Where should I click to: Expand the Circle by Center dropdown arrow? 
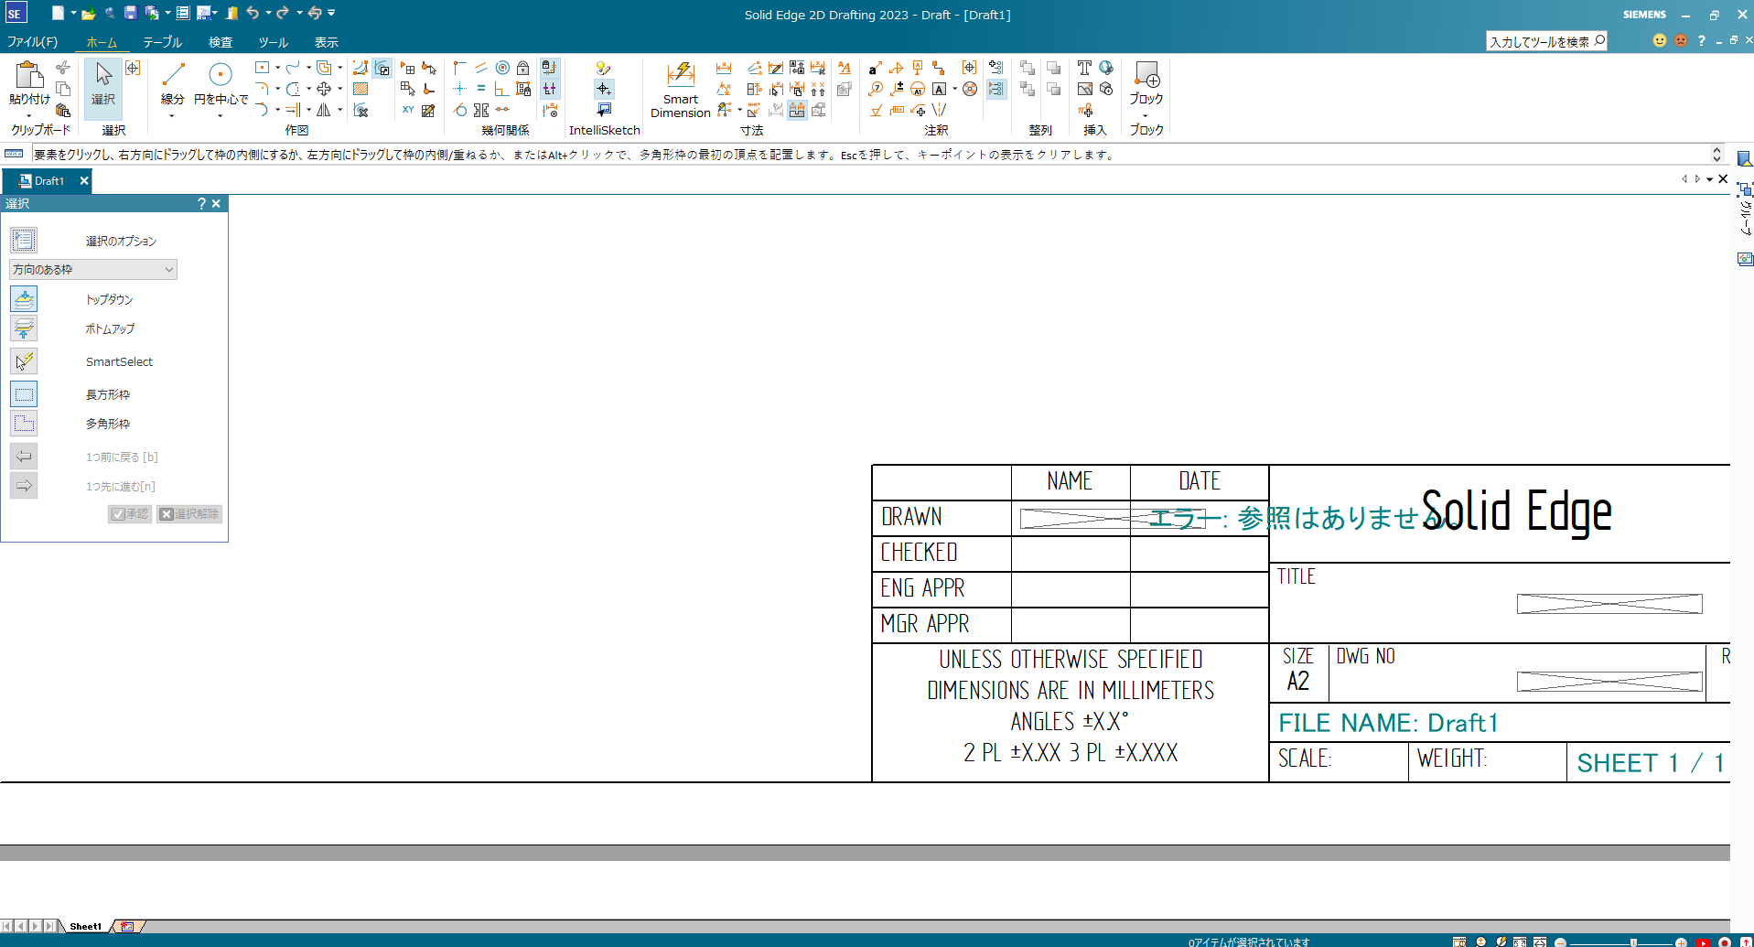pyautogui.click(x=221, y=116)
